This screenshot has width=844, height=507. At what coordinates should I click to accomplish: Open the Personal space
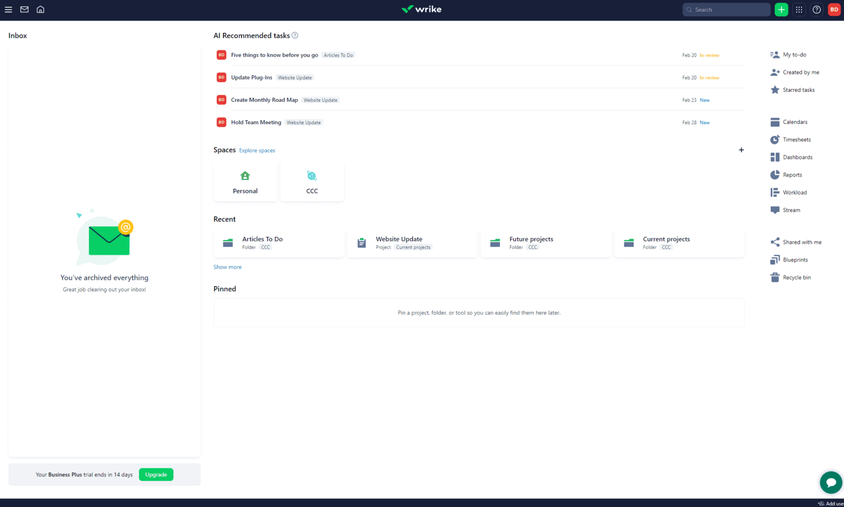tap(245, 182)
